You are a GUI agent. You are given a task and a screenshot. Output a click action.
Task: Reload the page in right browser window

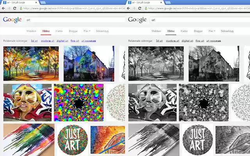click(140, 8)
